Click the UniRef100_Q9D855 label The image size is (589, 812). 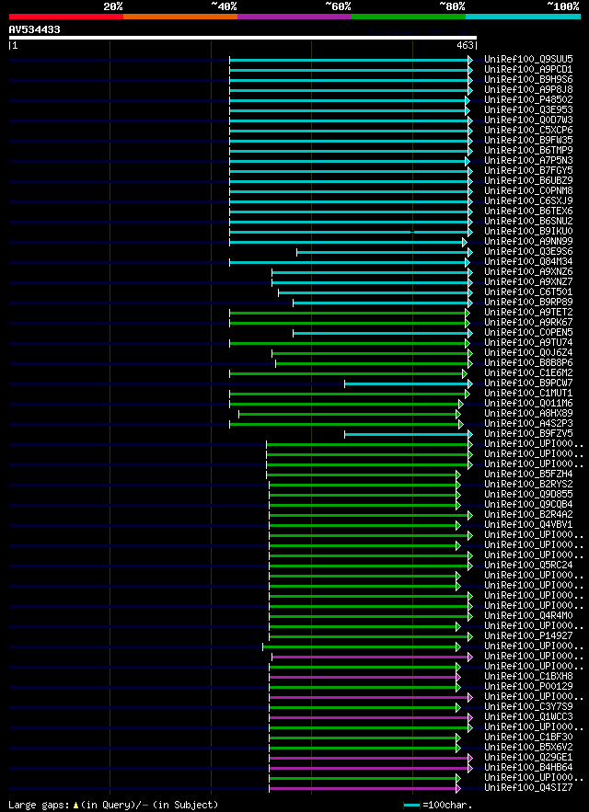coord(528,495)
